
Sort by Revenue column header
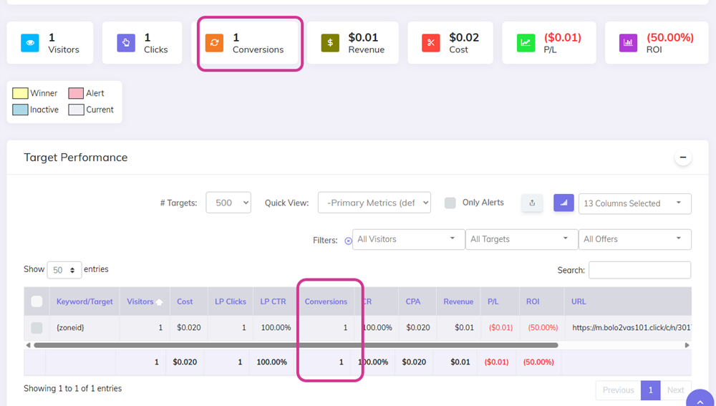click(x=458, y=301)
